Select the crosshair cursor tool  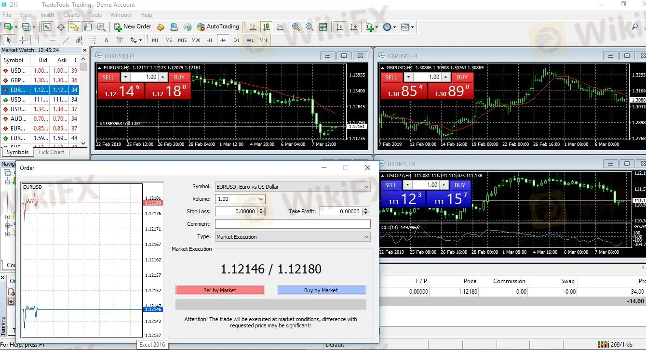pyautogui.click(x=22, y=40)
